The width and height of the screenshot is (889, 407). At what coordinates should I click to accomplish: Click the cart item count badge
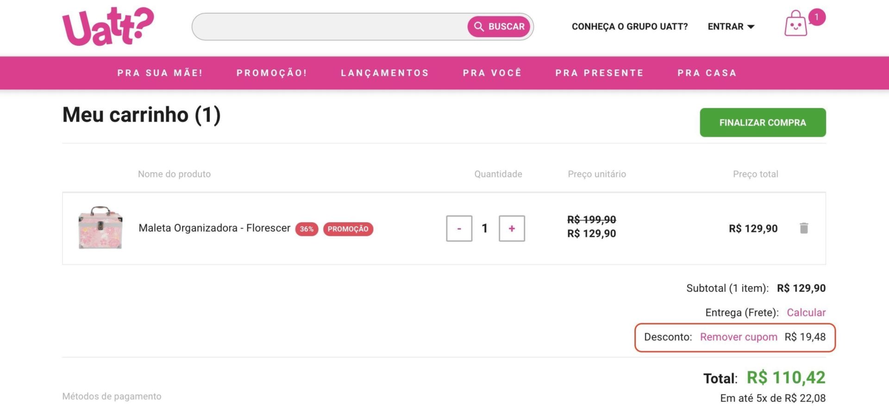coord(816,17)
